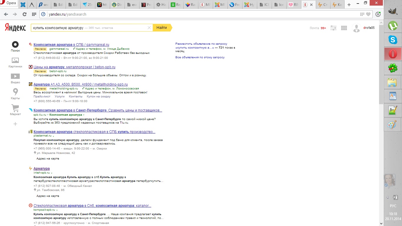Switch to Видео search
Image resolution: width=402 pixels, height=226 pixels.
click(15, 78)
